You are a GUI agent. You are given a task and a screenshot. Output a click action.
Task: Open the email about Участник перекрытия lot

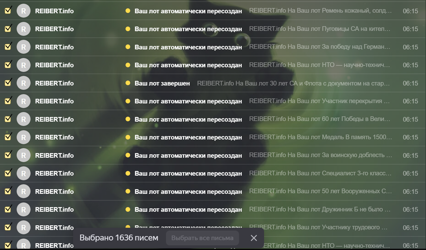[x=213, y=101]
